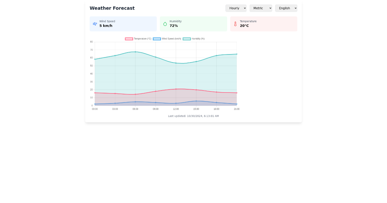Open the Hourly forecast interval dropdown
Viewport: 387px width, 203px height.
coord(236,8)
